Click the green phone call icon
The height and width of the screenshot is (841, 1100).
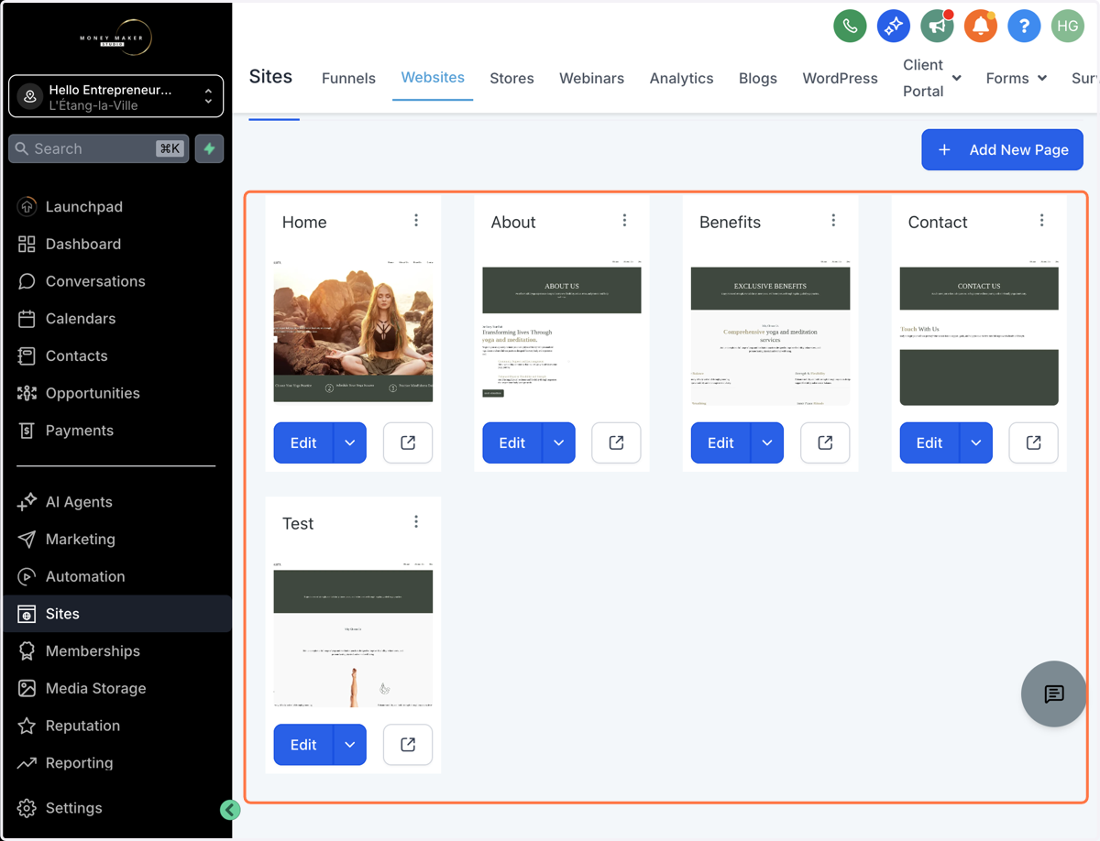[x=850, y=27]
